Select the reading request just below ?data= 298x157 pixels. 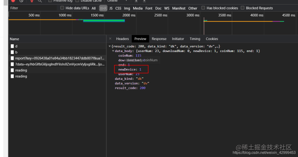pyautogui.click(x=57, y=70)
